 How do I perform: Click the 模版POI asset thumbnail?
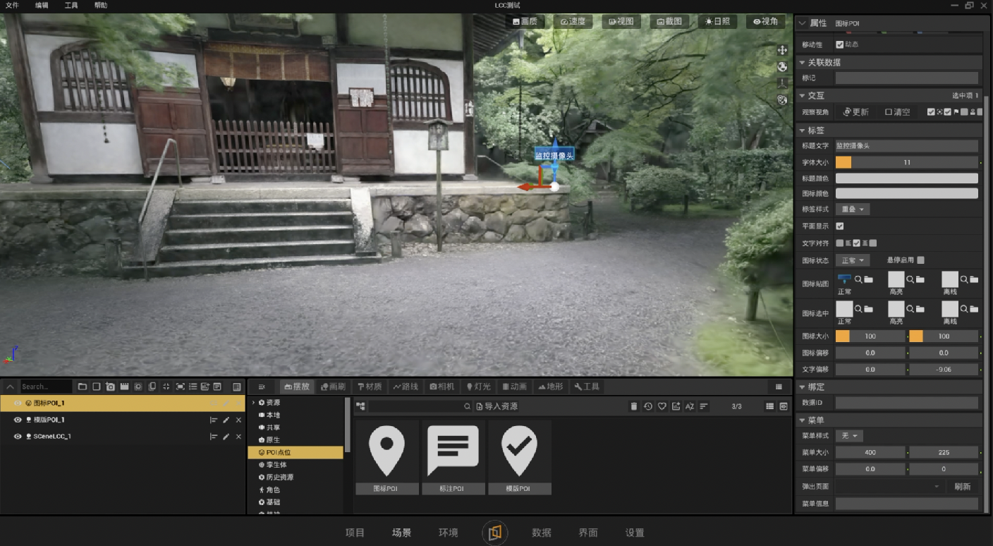pyautogui.click(x=519, y=457)
